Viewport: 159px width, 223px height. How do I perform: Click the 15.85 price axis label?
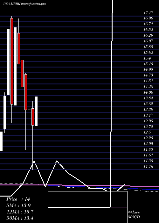coord(148,47)
